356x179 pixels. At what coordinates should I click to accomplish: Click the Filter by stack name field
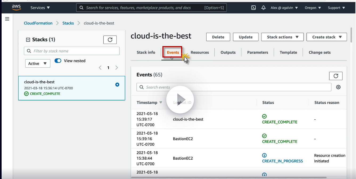click(x=72, y=51)
